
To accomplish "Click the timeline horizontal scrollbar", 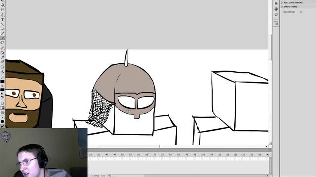I will 189,176.
